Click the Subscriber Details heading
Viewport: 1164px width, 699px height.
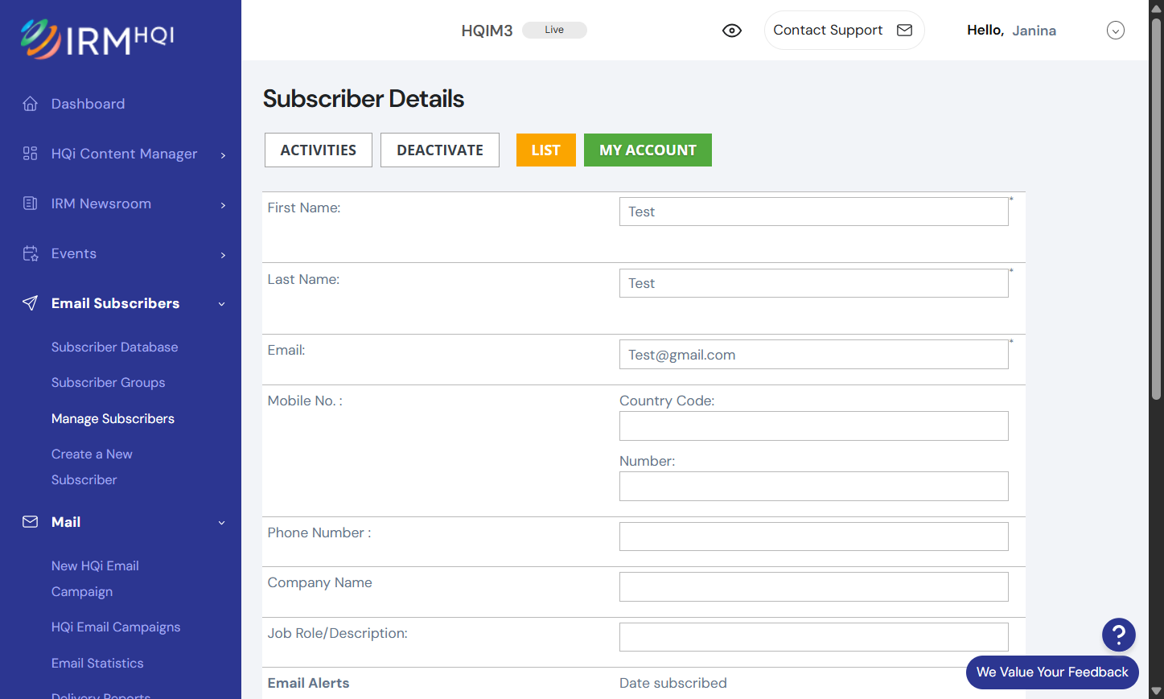pyautogui.click(x=364, y=99)
